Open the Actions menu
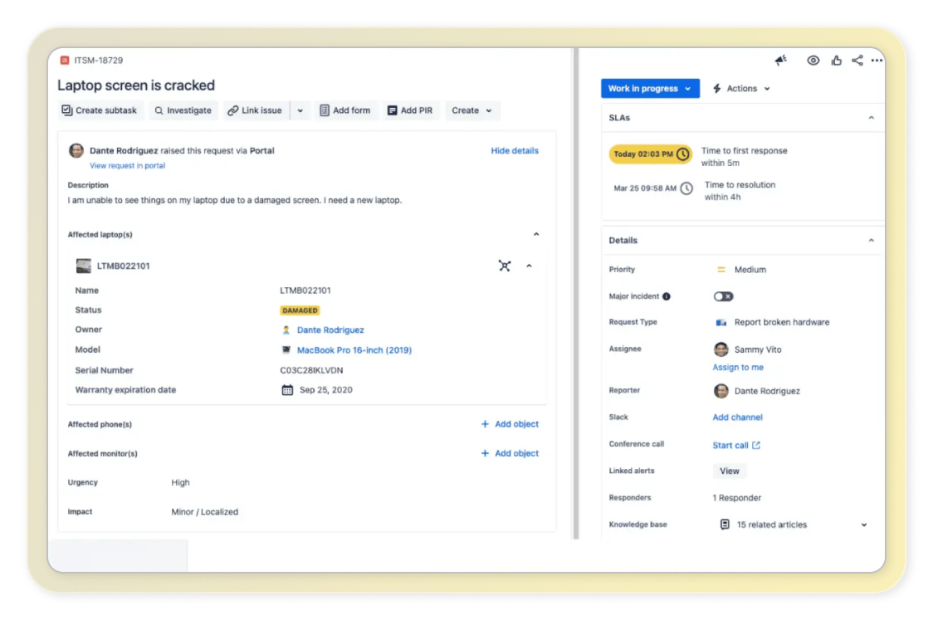Viewport: 933px width, 620px height. tap(741, 88)
